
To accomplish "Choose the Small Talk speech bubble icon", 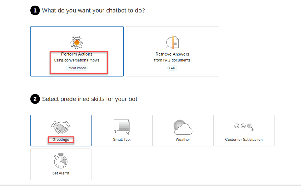I will pyautogui.click(x=122, y=127).
